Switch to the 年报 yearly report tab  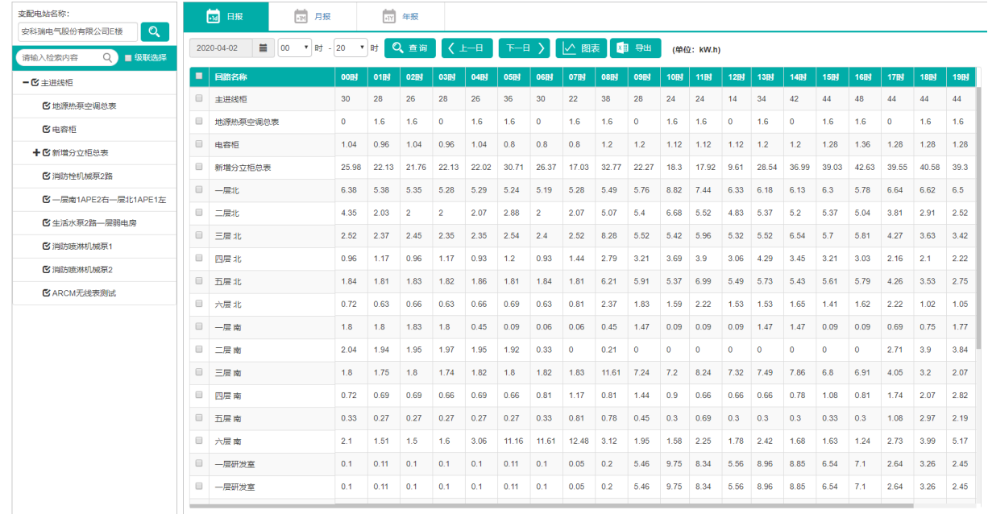pos(400,16)
